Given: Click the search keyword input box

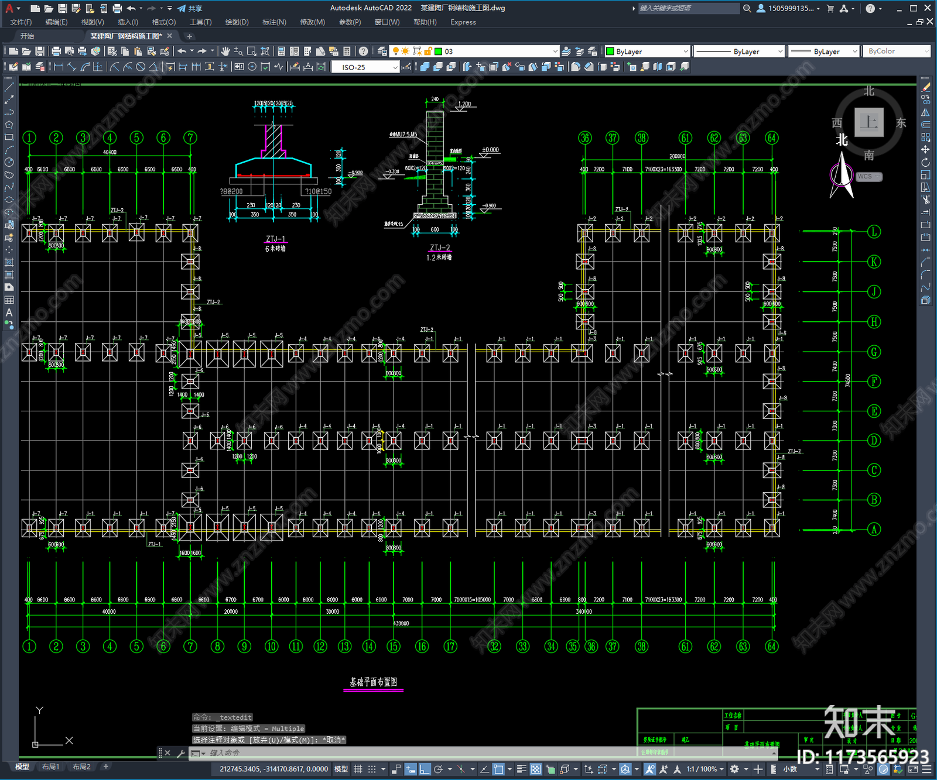Looking at the screenshot, I should tap(688, 8).
